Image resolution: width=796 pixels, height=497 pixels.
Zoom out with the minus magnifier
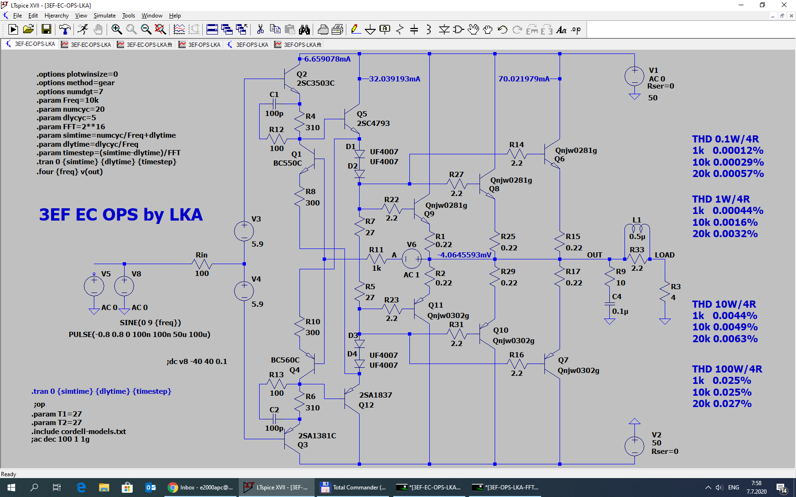tap(146, 30)
